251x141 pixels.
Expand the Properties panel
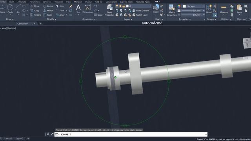pyautogui.click(x=185, y=19)
